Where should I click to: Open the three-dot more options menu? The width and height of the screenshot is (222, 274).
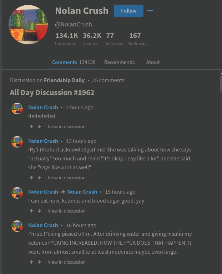[x=150, y=11]
